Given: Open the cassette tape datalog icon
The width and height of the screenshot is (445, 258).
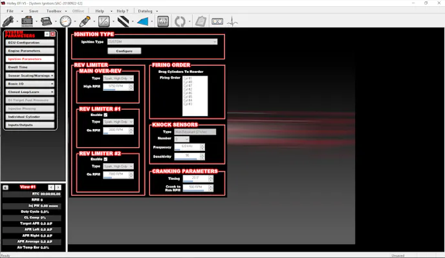Looking at the screenshot, I should 218,21.
